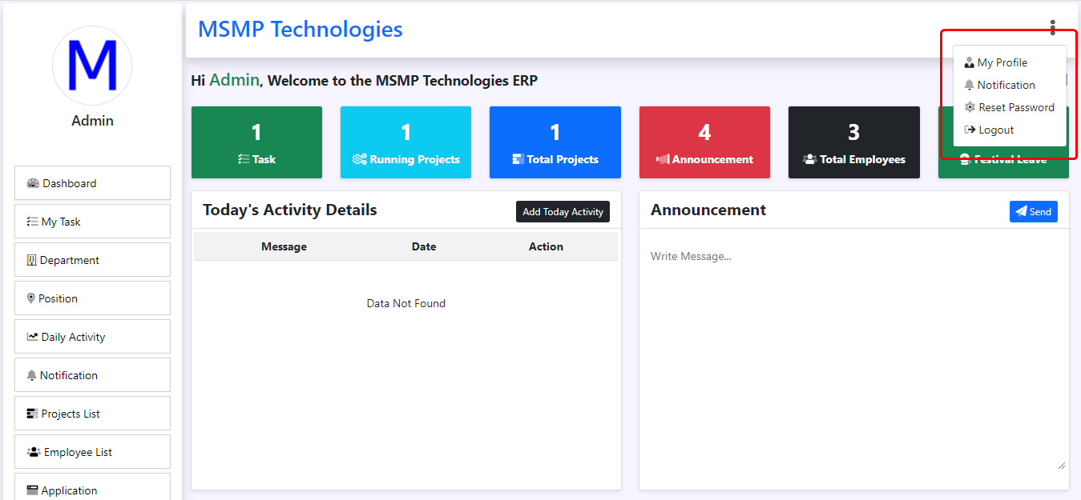
Task: Open the Running Projects card
Action: coord(405,142)
